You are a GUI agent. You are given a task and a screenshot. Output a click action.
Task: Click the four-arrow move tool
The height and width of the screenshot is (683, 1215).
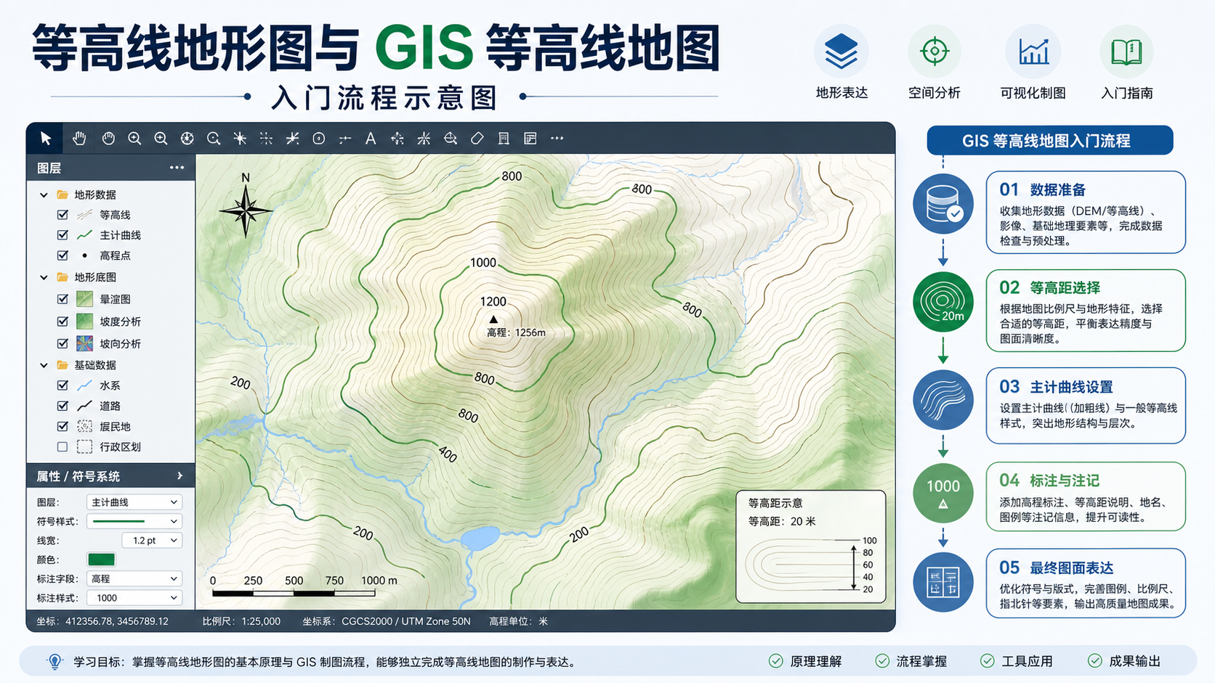coord(397,138)
